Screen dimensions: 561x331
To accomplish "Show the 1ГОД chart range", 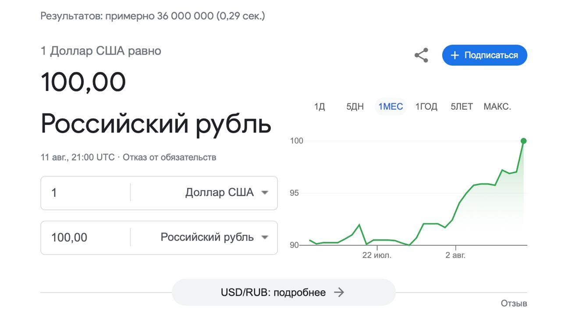I will [426, 107].
